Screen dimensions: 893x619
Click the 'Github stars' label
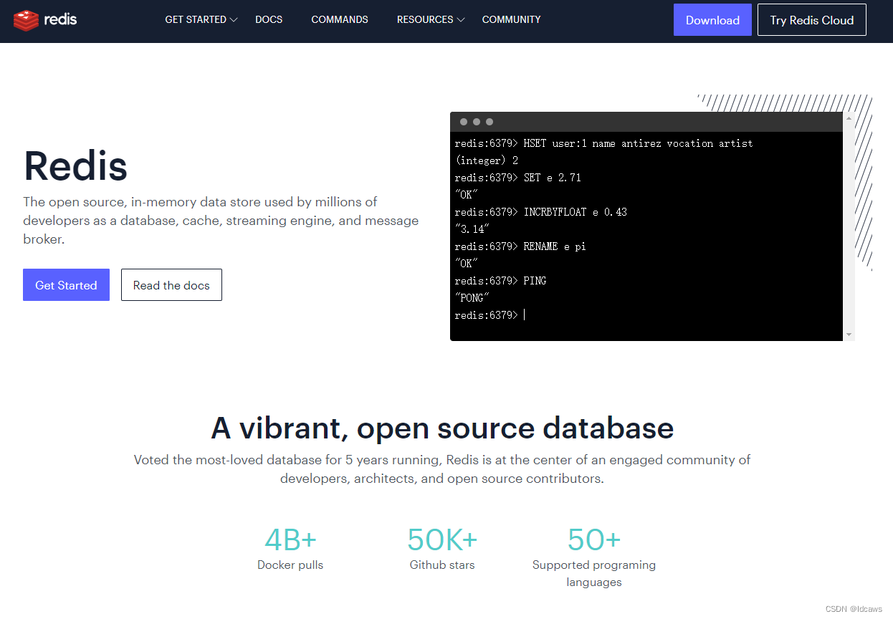click(442, 565)
